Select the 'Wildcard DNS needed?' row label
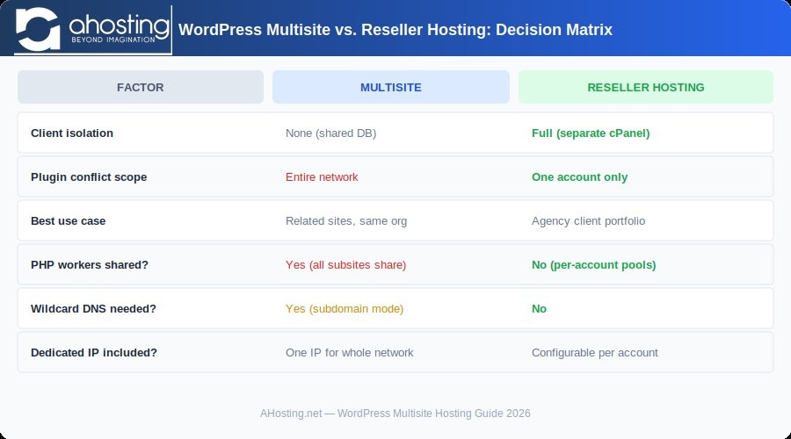Viewport: 791px width, 439px height. point(93,308)
